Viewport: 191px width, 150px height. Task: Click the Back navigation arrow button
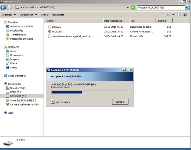pyautogui.click(x=3, y=8)
